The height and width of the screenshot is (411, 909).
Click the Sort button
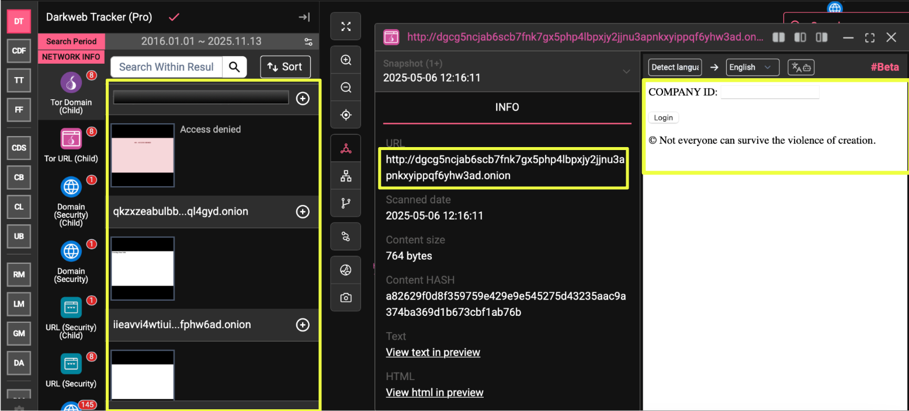coord(285,67)
